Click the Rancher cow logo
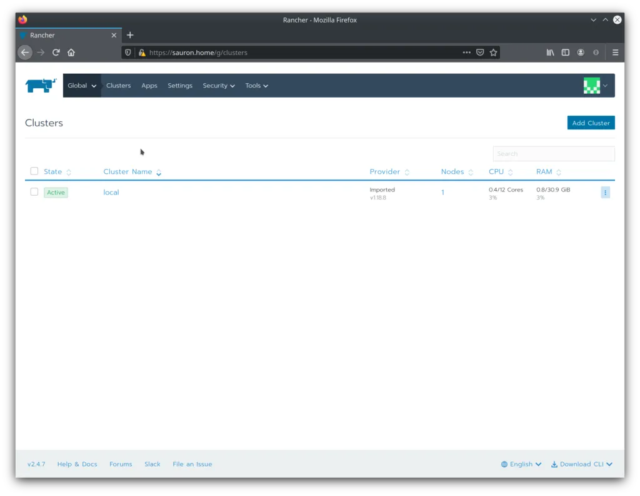 (x=41, y=86)
